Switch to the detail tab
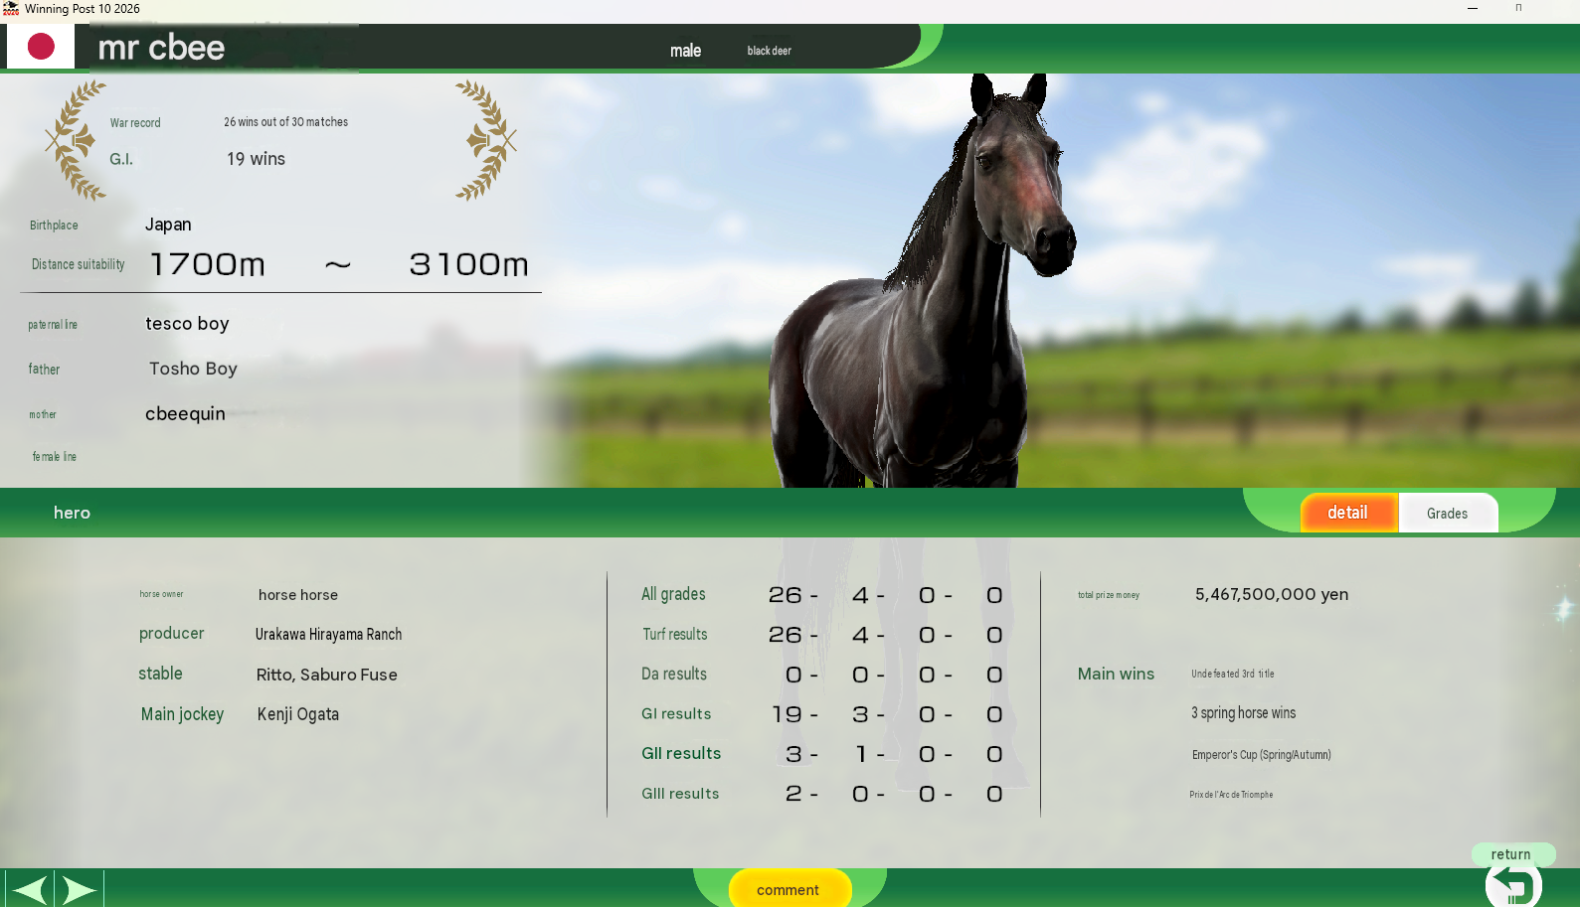Screen dimensions: 1580x907 pyautogui.click(x=1347, y=513)
